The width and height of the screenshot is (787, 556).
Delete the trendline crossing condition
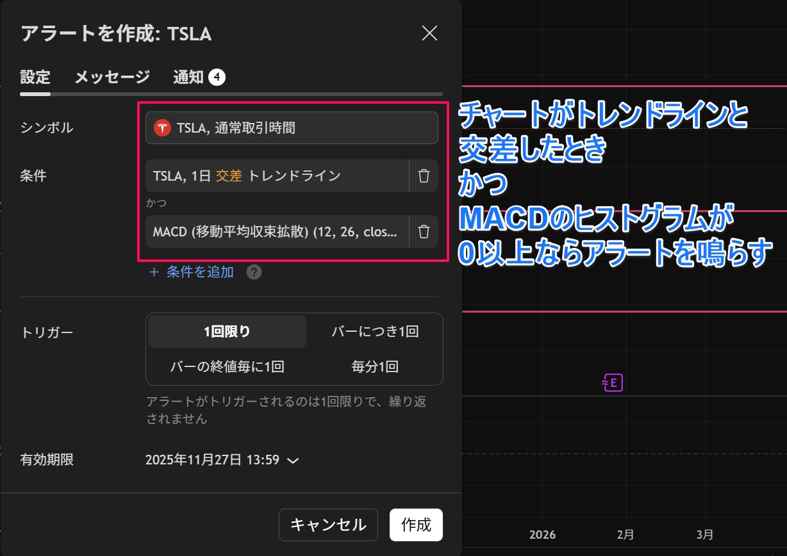pos(424,176)
